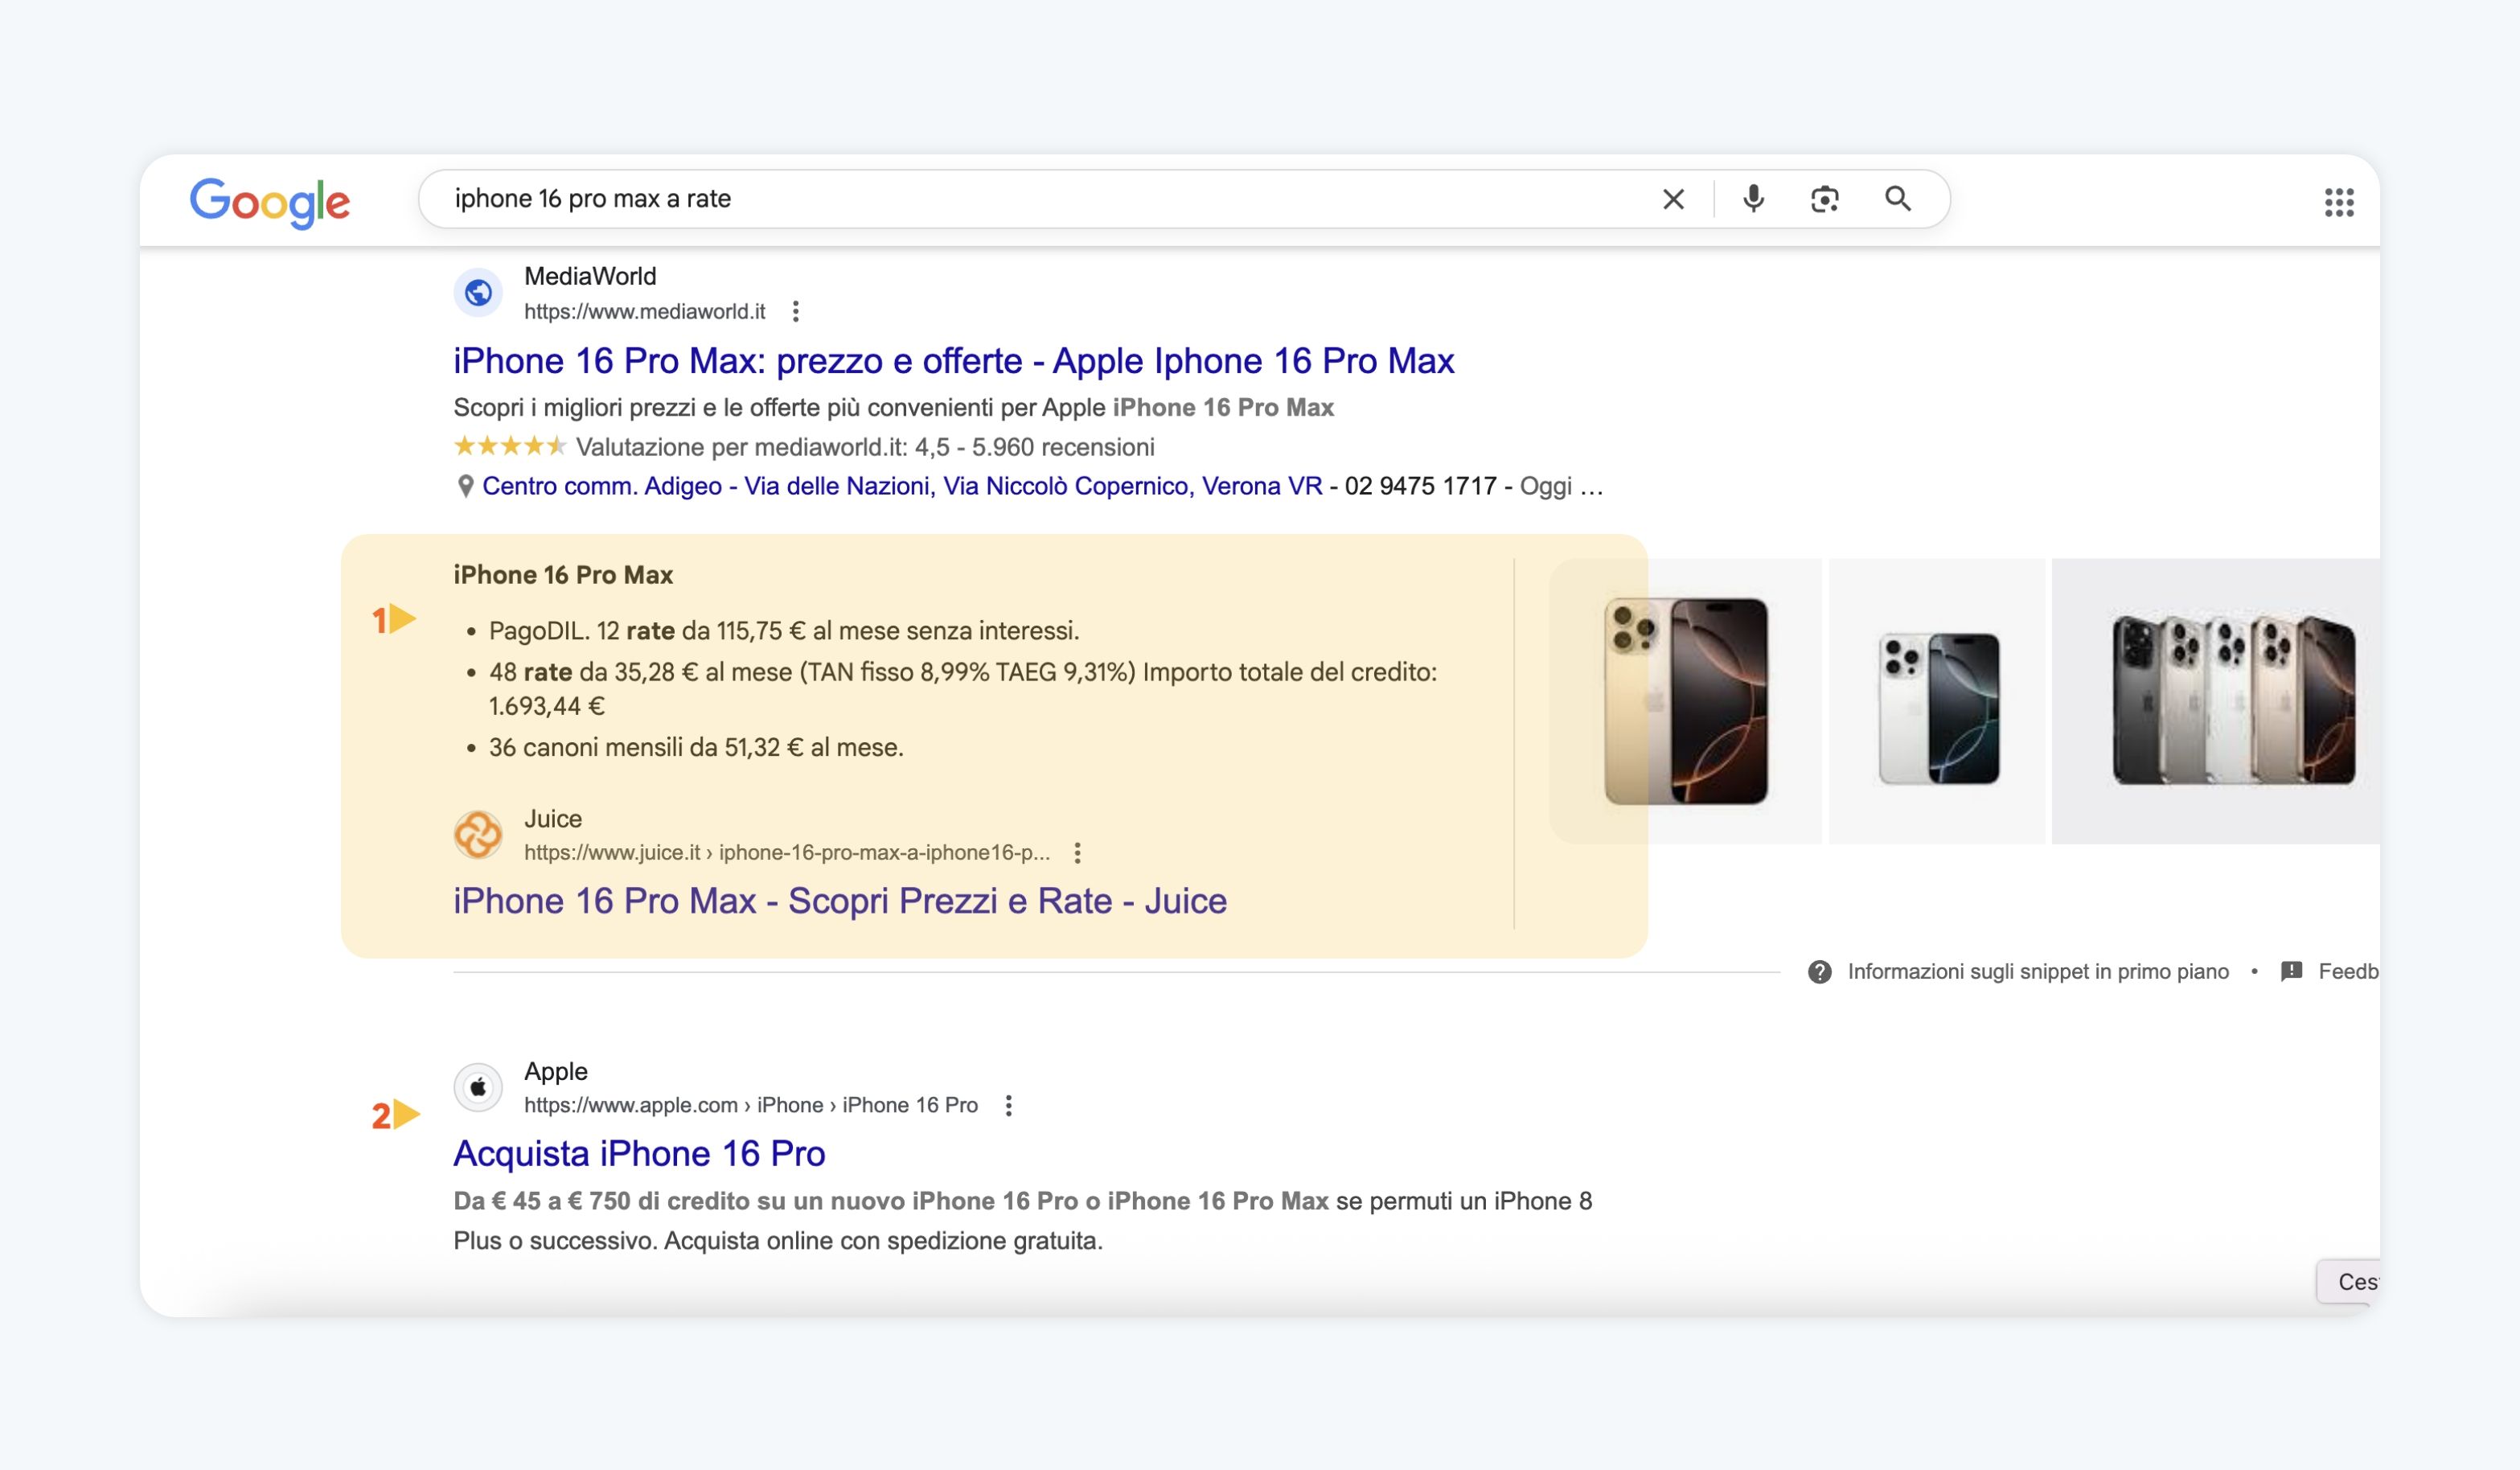Open Centro comm. Adigeo address link
Viewport: 2520px width, 1470px height.
[x=902, y=486]
